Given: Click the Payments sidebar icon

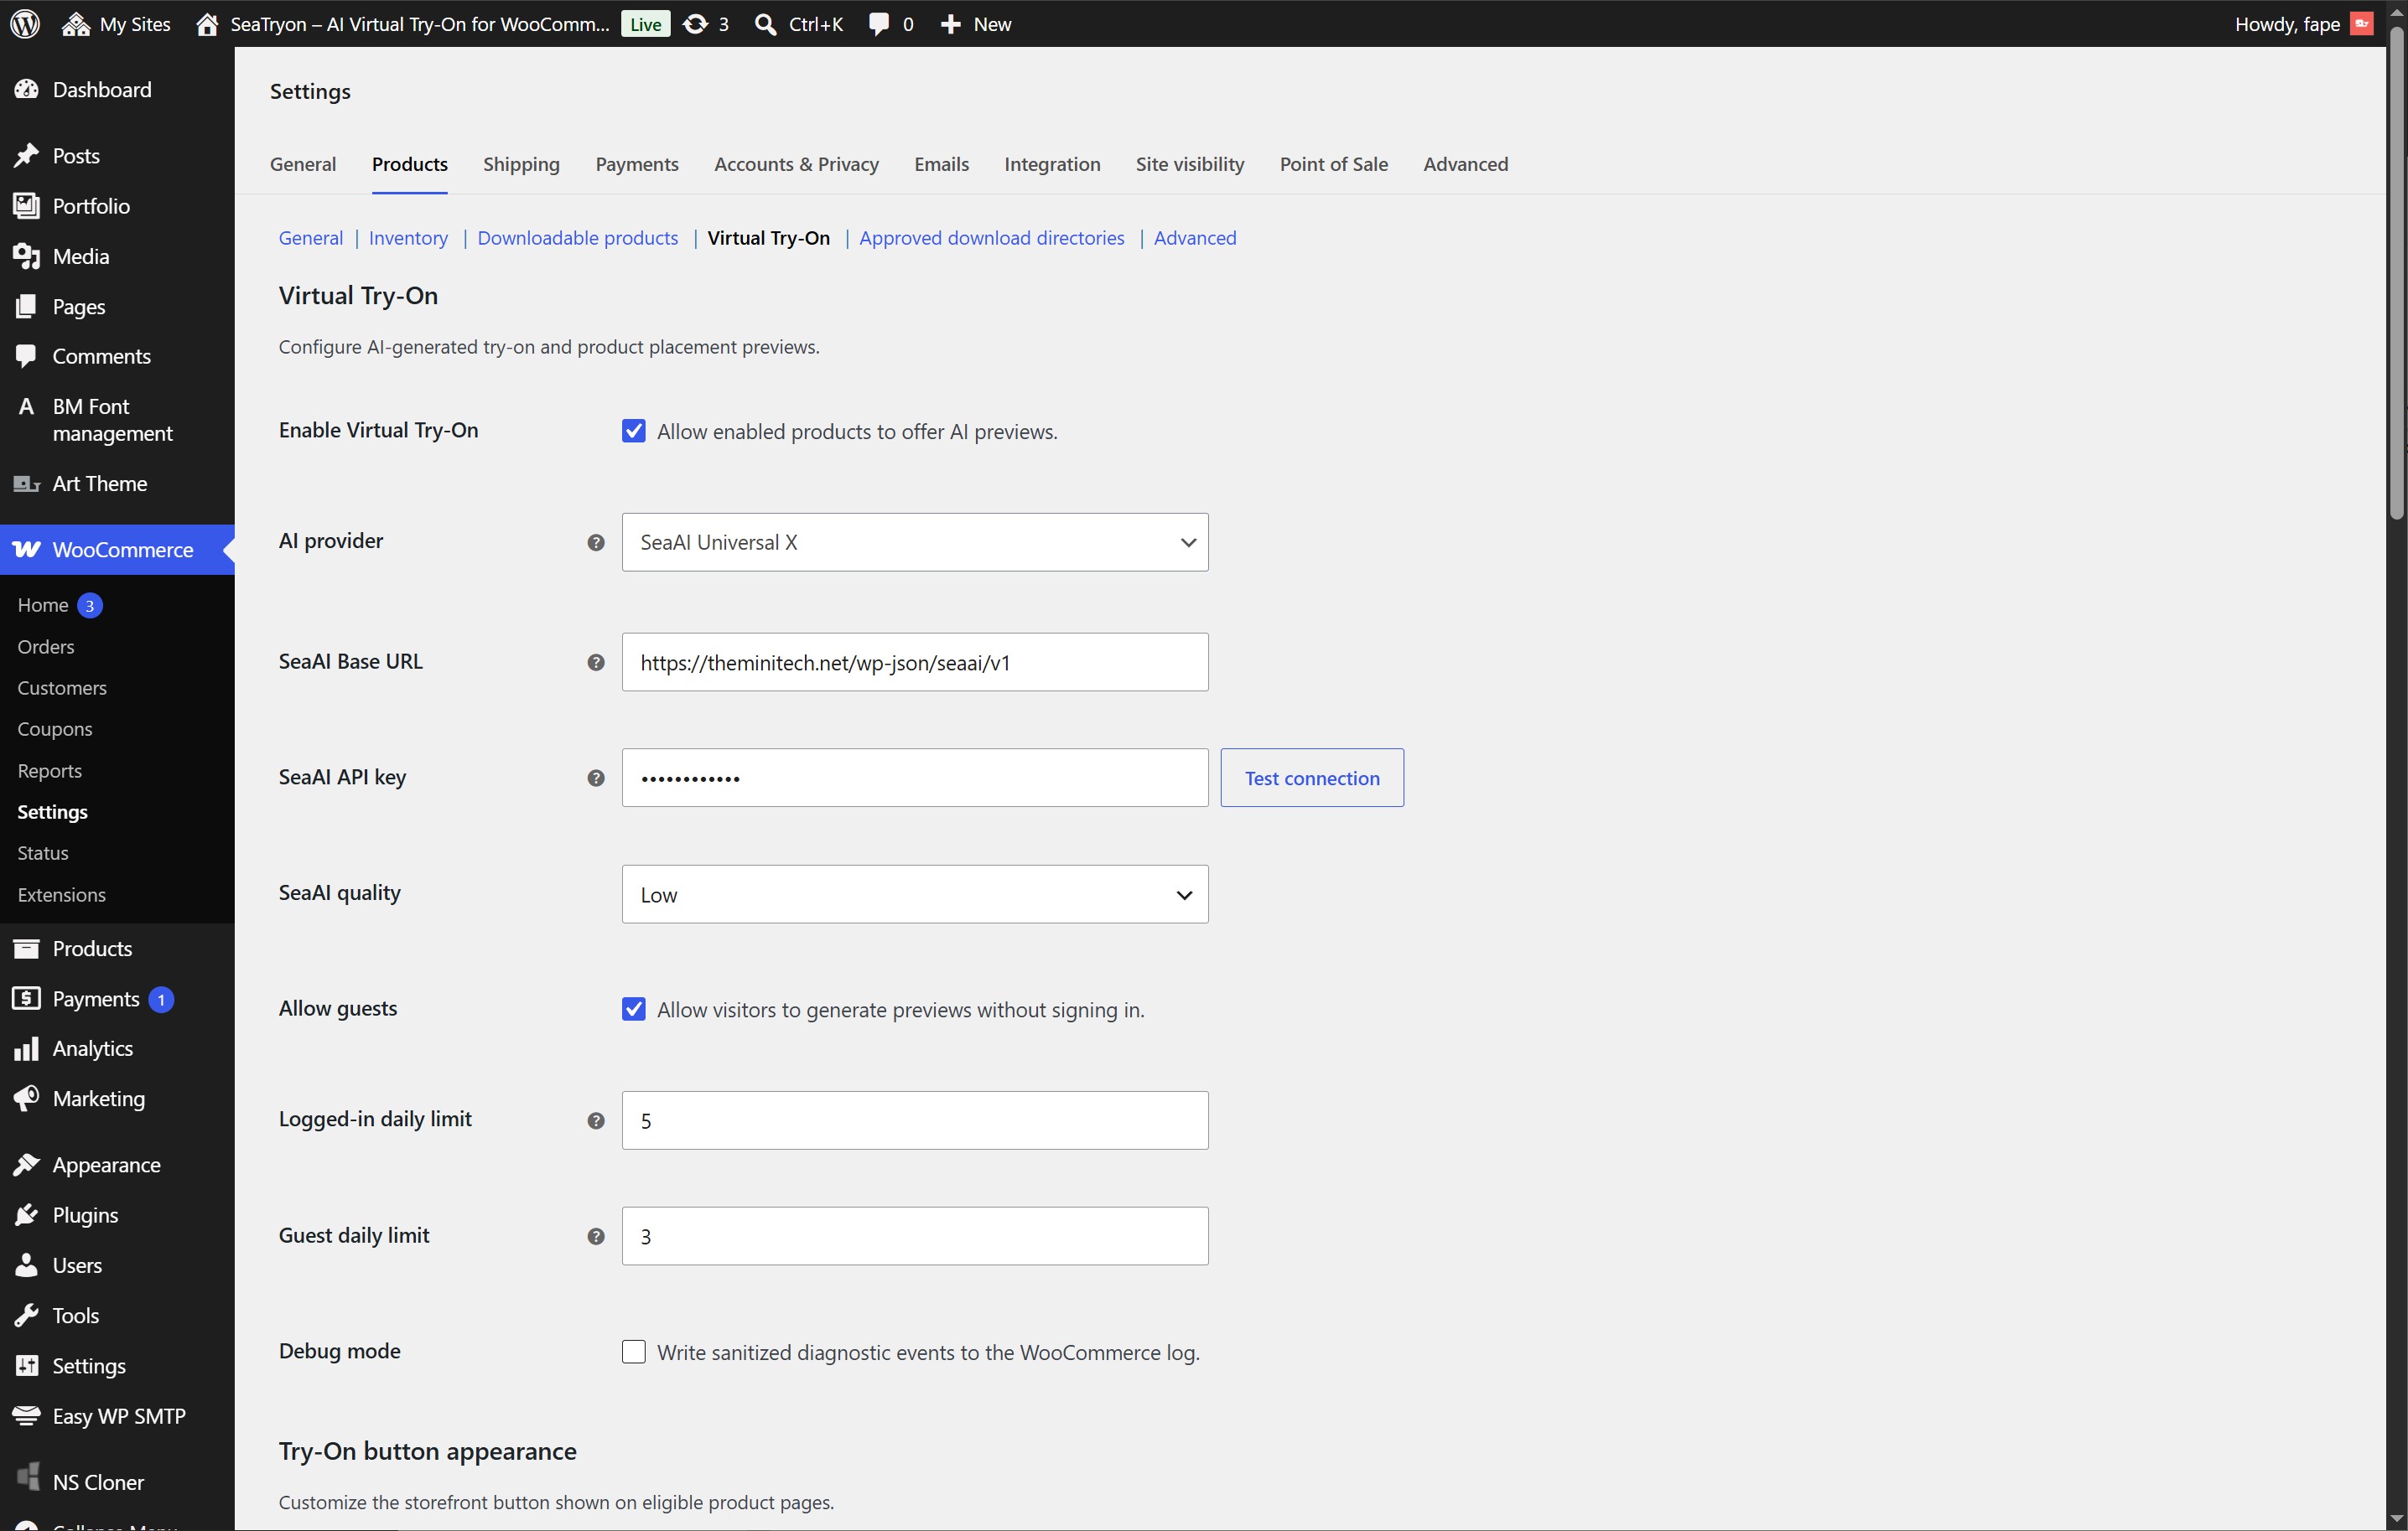Looking at the screenshot, I should click(x=27, y=1000).
